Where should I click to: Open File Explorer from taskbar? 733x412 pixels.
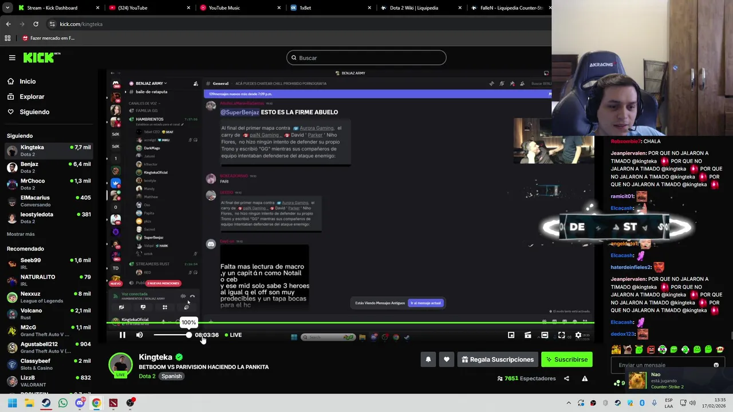(x=29, y=403)
